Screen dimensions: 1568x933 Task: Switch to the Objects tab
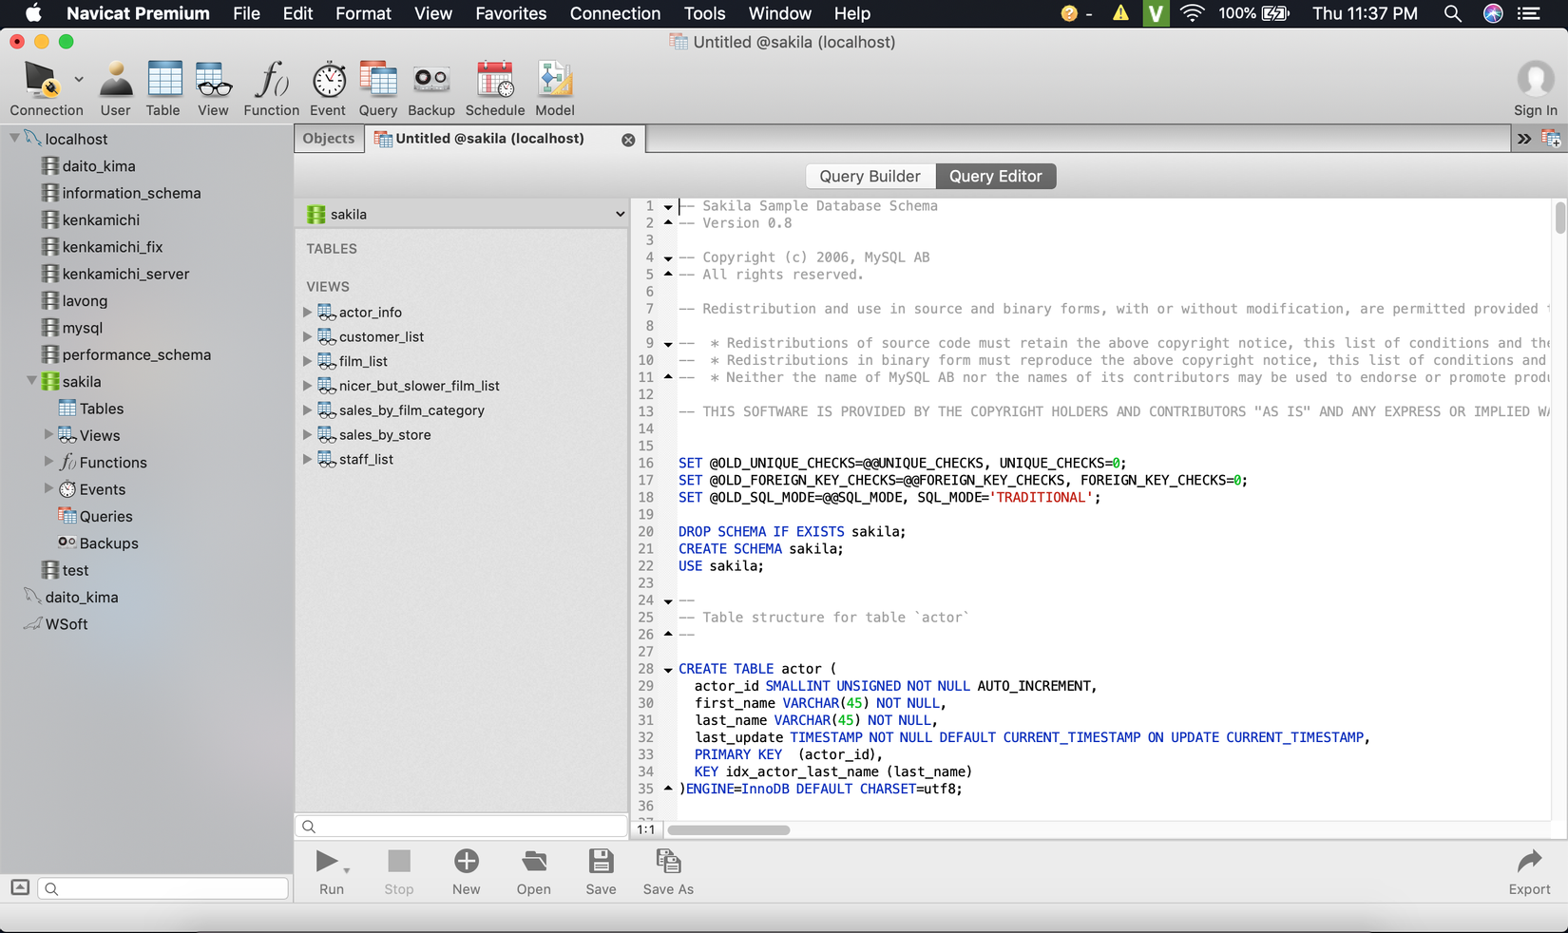pos(328,139)
